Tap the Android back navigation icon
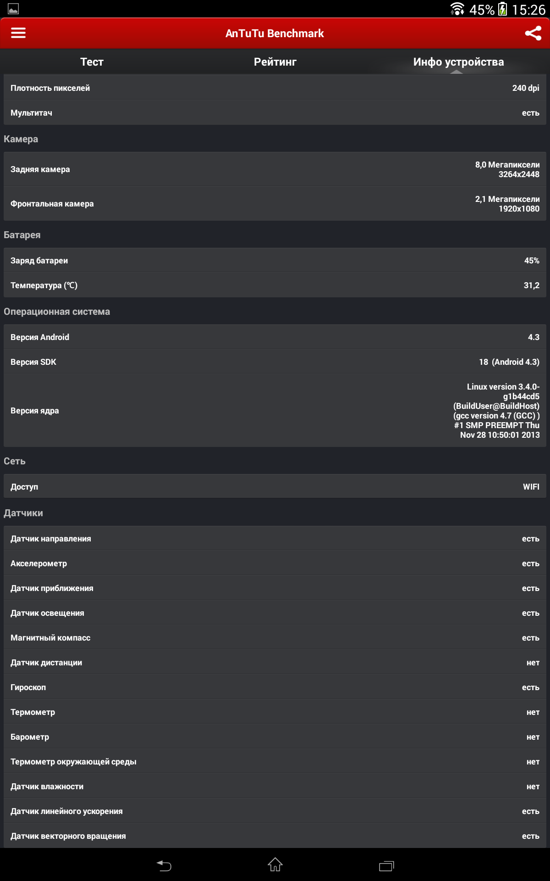Image resolution: width=550 pixels, height=881 pixels. pos(164,865)
